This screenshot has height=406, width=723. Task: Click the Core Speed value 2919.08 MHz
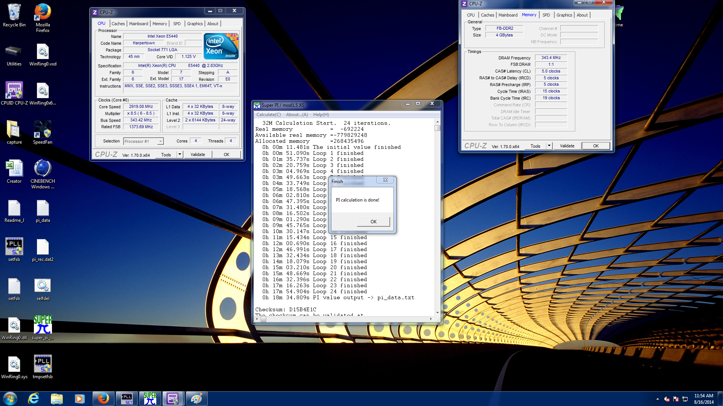point(141,107)
